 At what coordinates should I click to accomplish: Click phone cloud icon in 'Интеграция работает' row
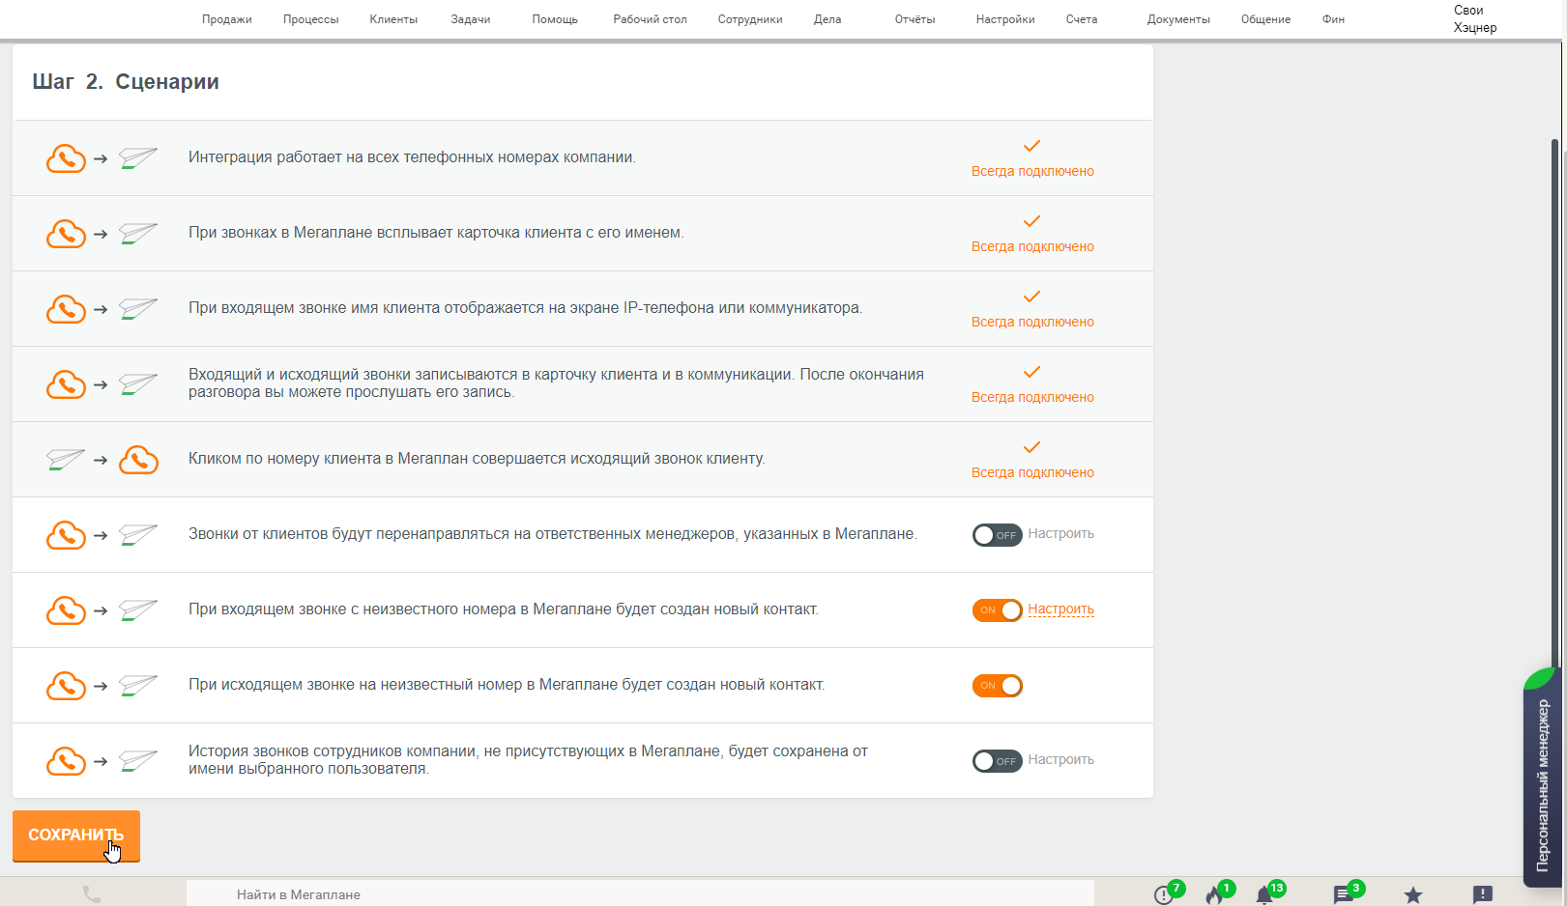[66, 158]
